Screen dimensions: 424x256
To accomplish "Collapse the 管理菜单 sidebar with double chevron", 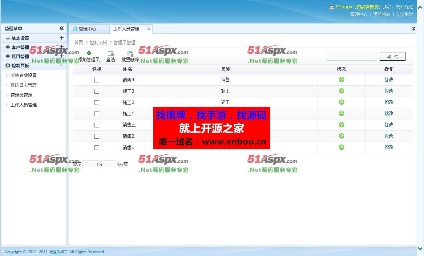I will pos(62,28).
